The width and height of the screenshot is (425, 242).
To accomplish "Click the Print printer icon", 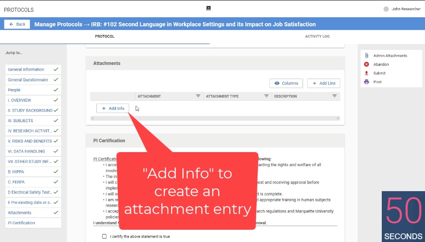I will [366, 82].
